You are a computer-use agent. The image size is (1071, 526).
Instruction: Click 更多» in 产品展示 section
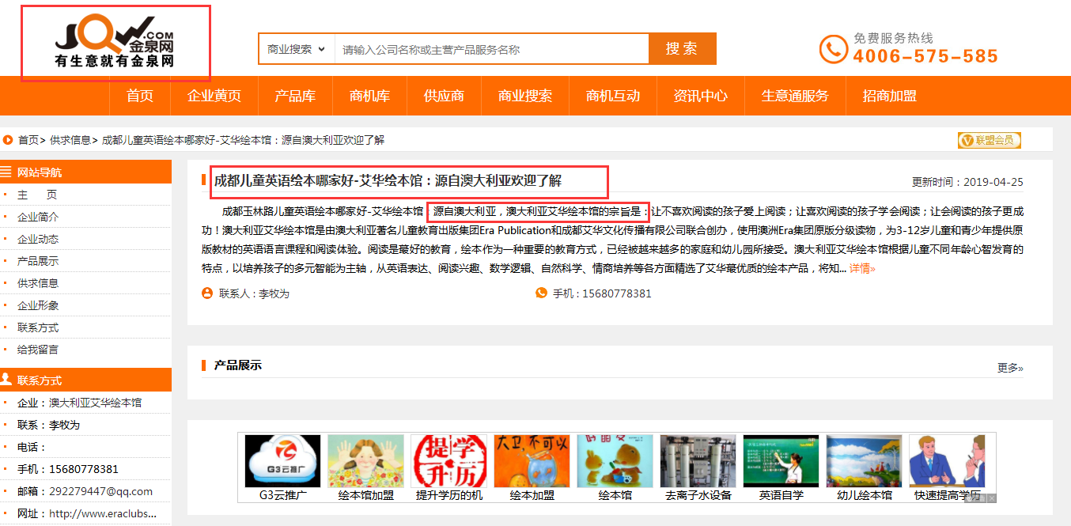1010,368
